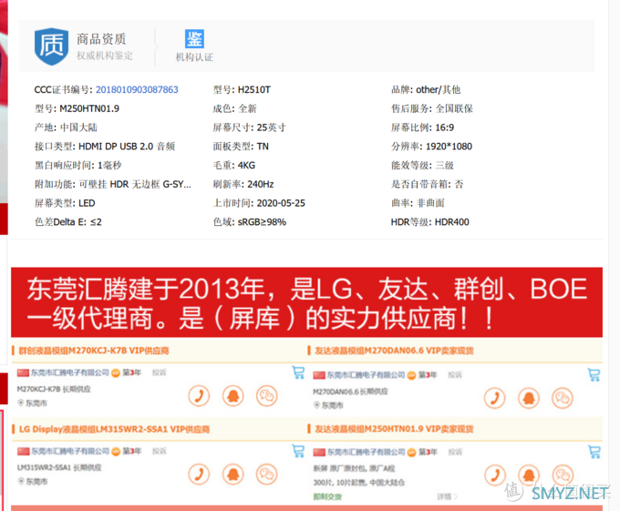This screenshot has height=511, width=620.
Task: Open 详情 details link in M250HTN01.9 card
Action: (x=447, y=496)
